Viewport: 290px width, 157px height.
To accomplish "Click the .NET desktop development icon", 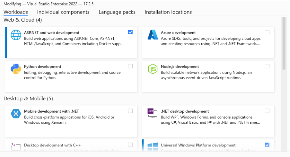I will click(152, 114).
